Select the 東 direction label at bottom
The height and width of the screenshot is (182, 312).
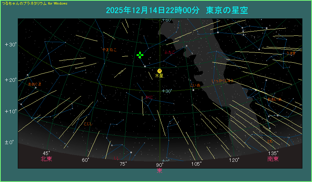pyautogui.click(x=159, y=171)
